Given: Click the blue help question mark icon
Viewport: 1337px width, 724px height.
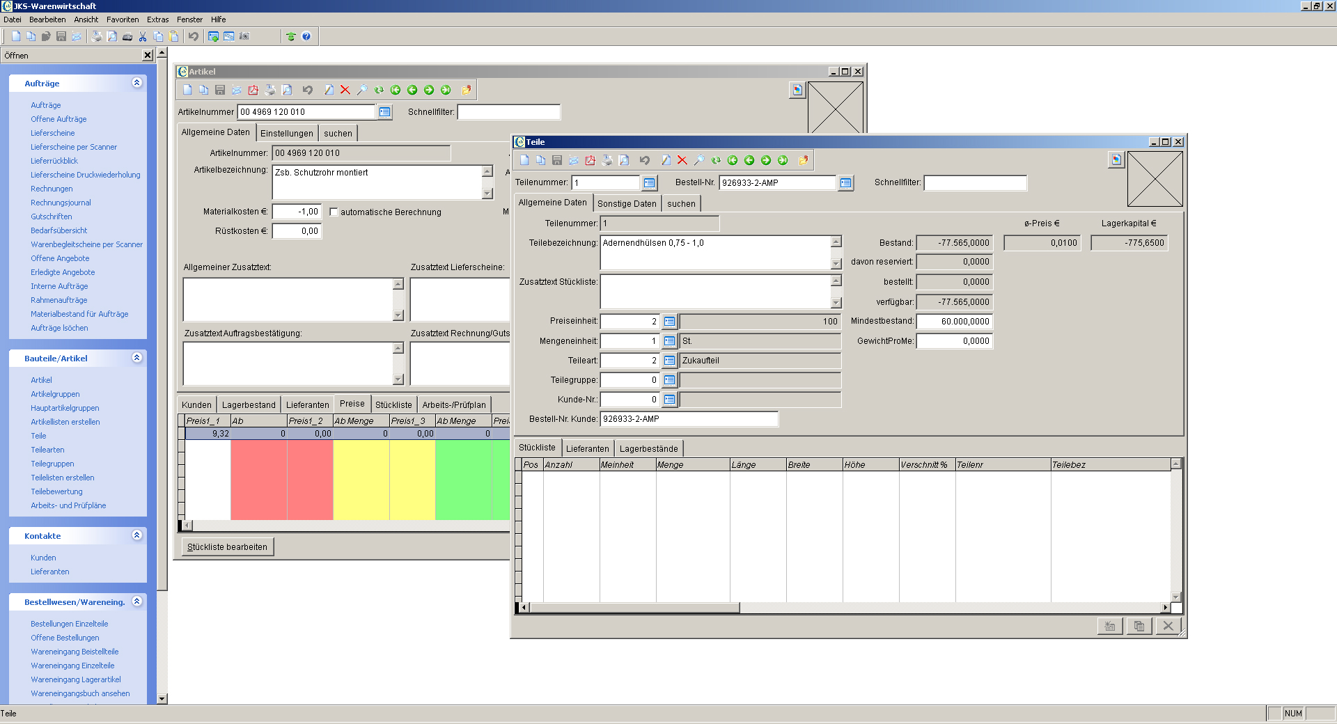Looking at the screenshot, I should pyautogui.click(x=306, y=36).
